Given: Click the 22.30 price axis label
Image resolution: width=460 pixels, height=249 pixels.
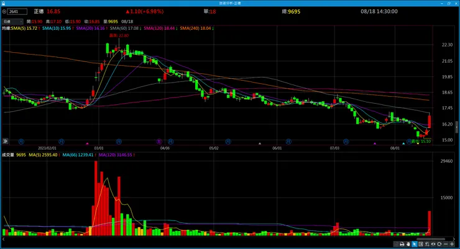Looking at the screenshot, I should point(447,45).
